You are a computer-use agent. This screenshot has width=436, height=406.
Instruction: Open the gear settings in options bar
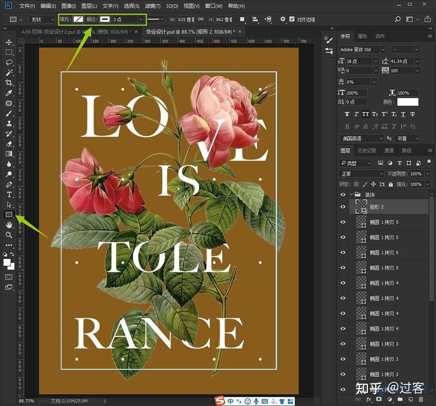pos(283,19)
